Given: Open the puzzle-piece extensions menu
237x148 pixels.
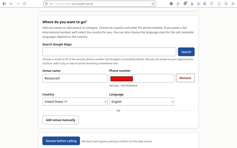Looking at the screenshot, I should coord(178,4).
